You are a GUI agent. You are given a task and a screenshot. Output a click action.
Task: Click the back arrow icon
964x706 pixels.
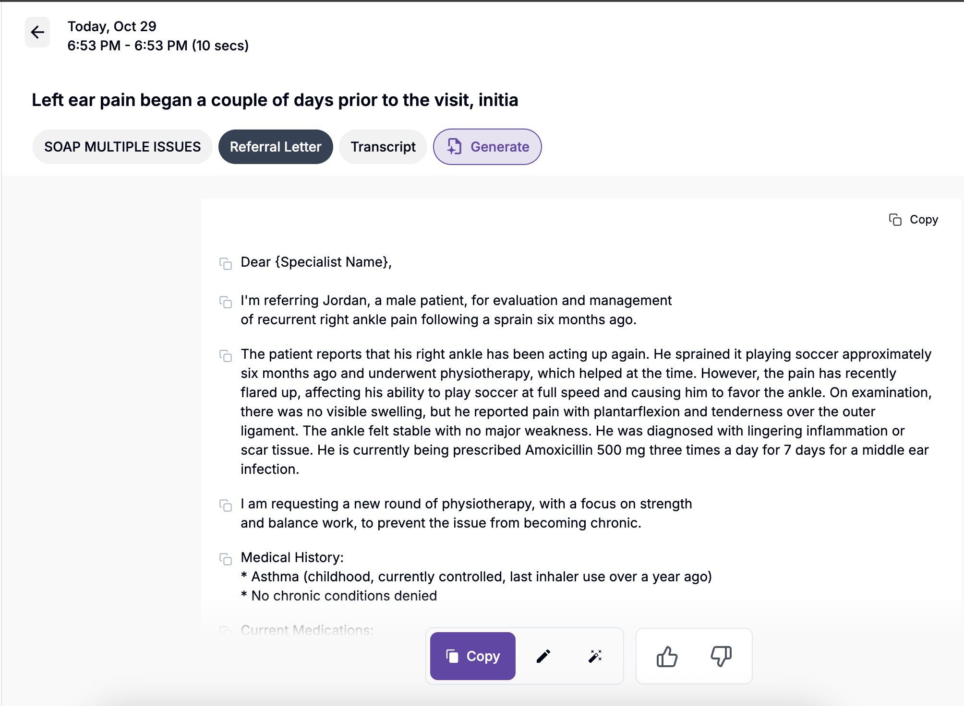[x=37, y=32]
